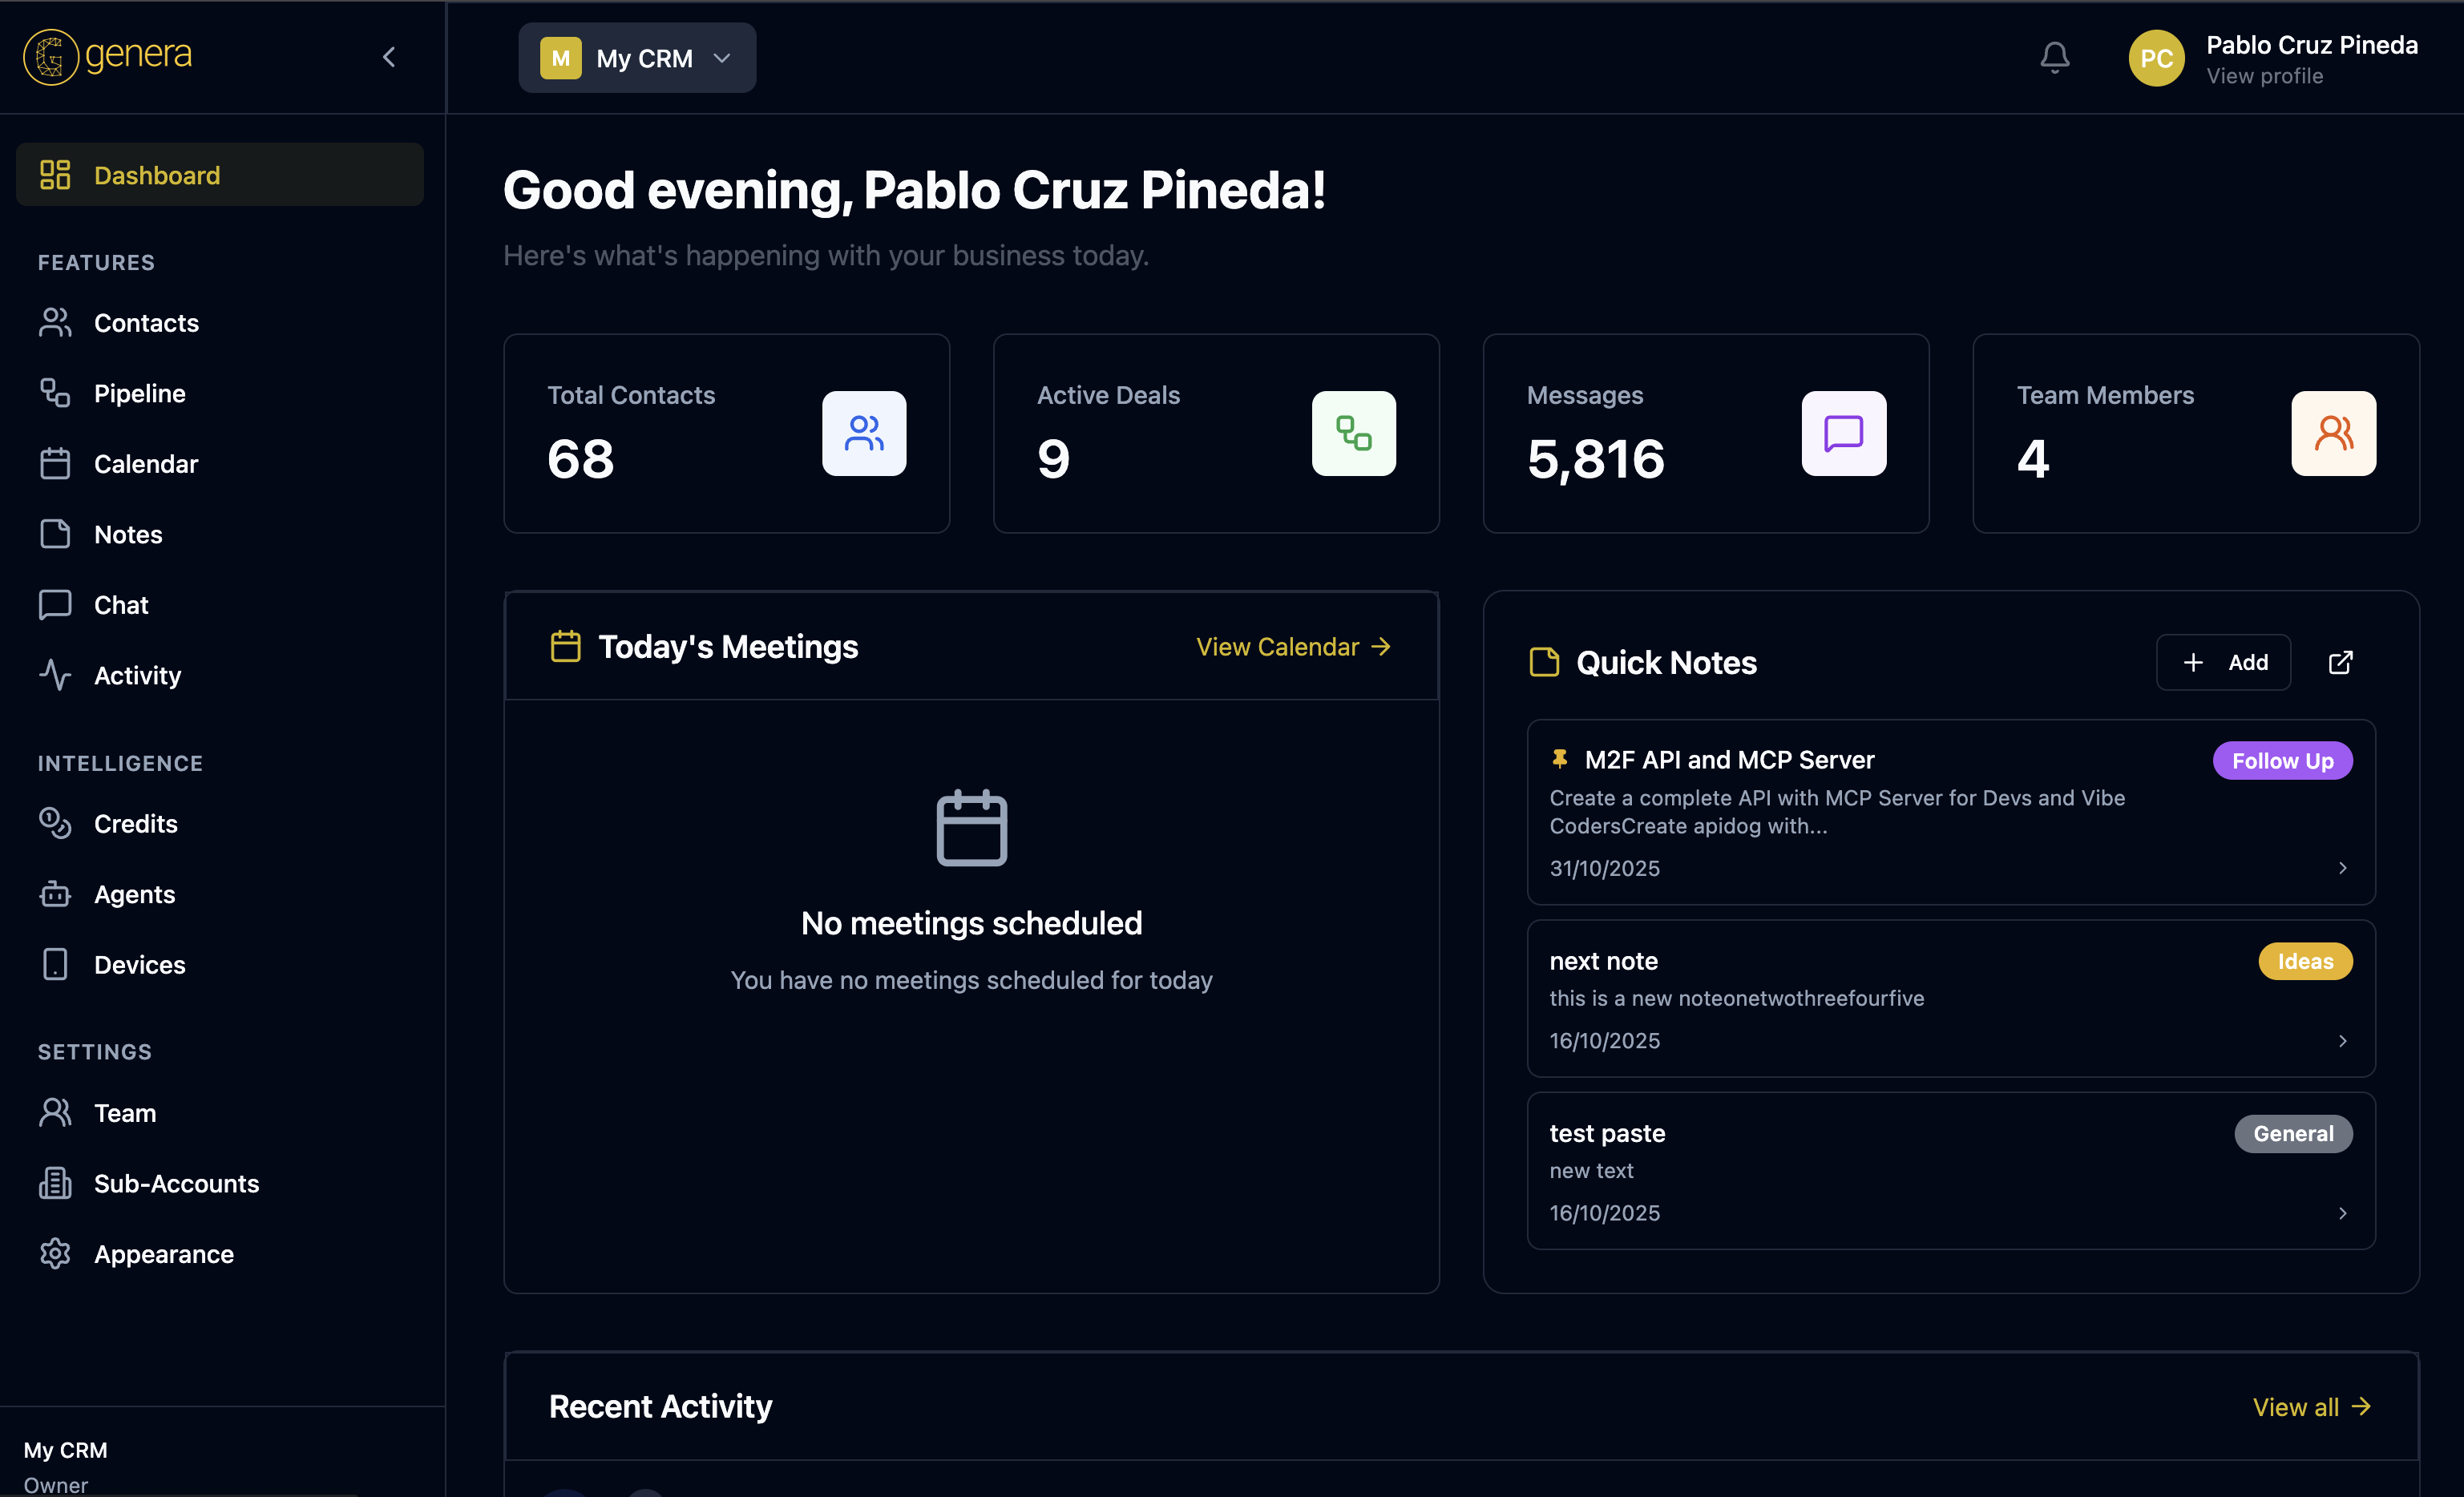
Task: Collapse the sidebar with the chevron
Action: tap(389, 57)
